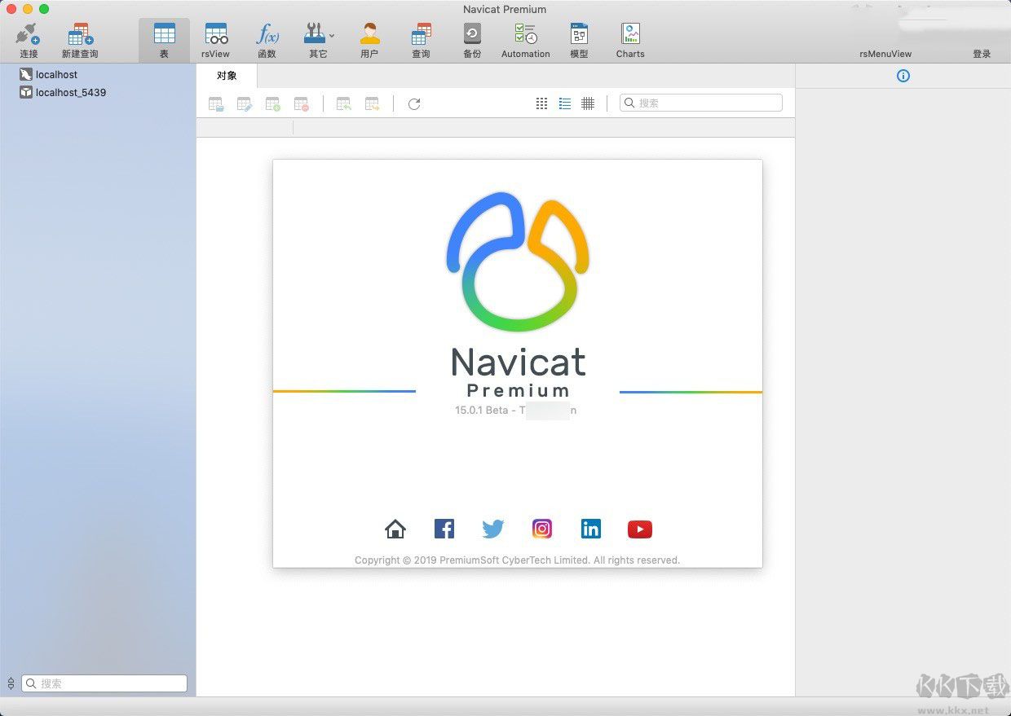This screenshot has height=716, width=1011.
Task: Open the 模型 (model) view
Action: (x=579, y=37)
